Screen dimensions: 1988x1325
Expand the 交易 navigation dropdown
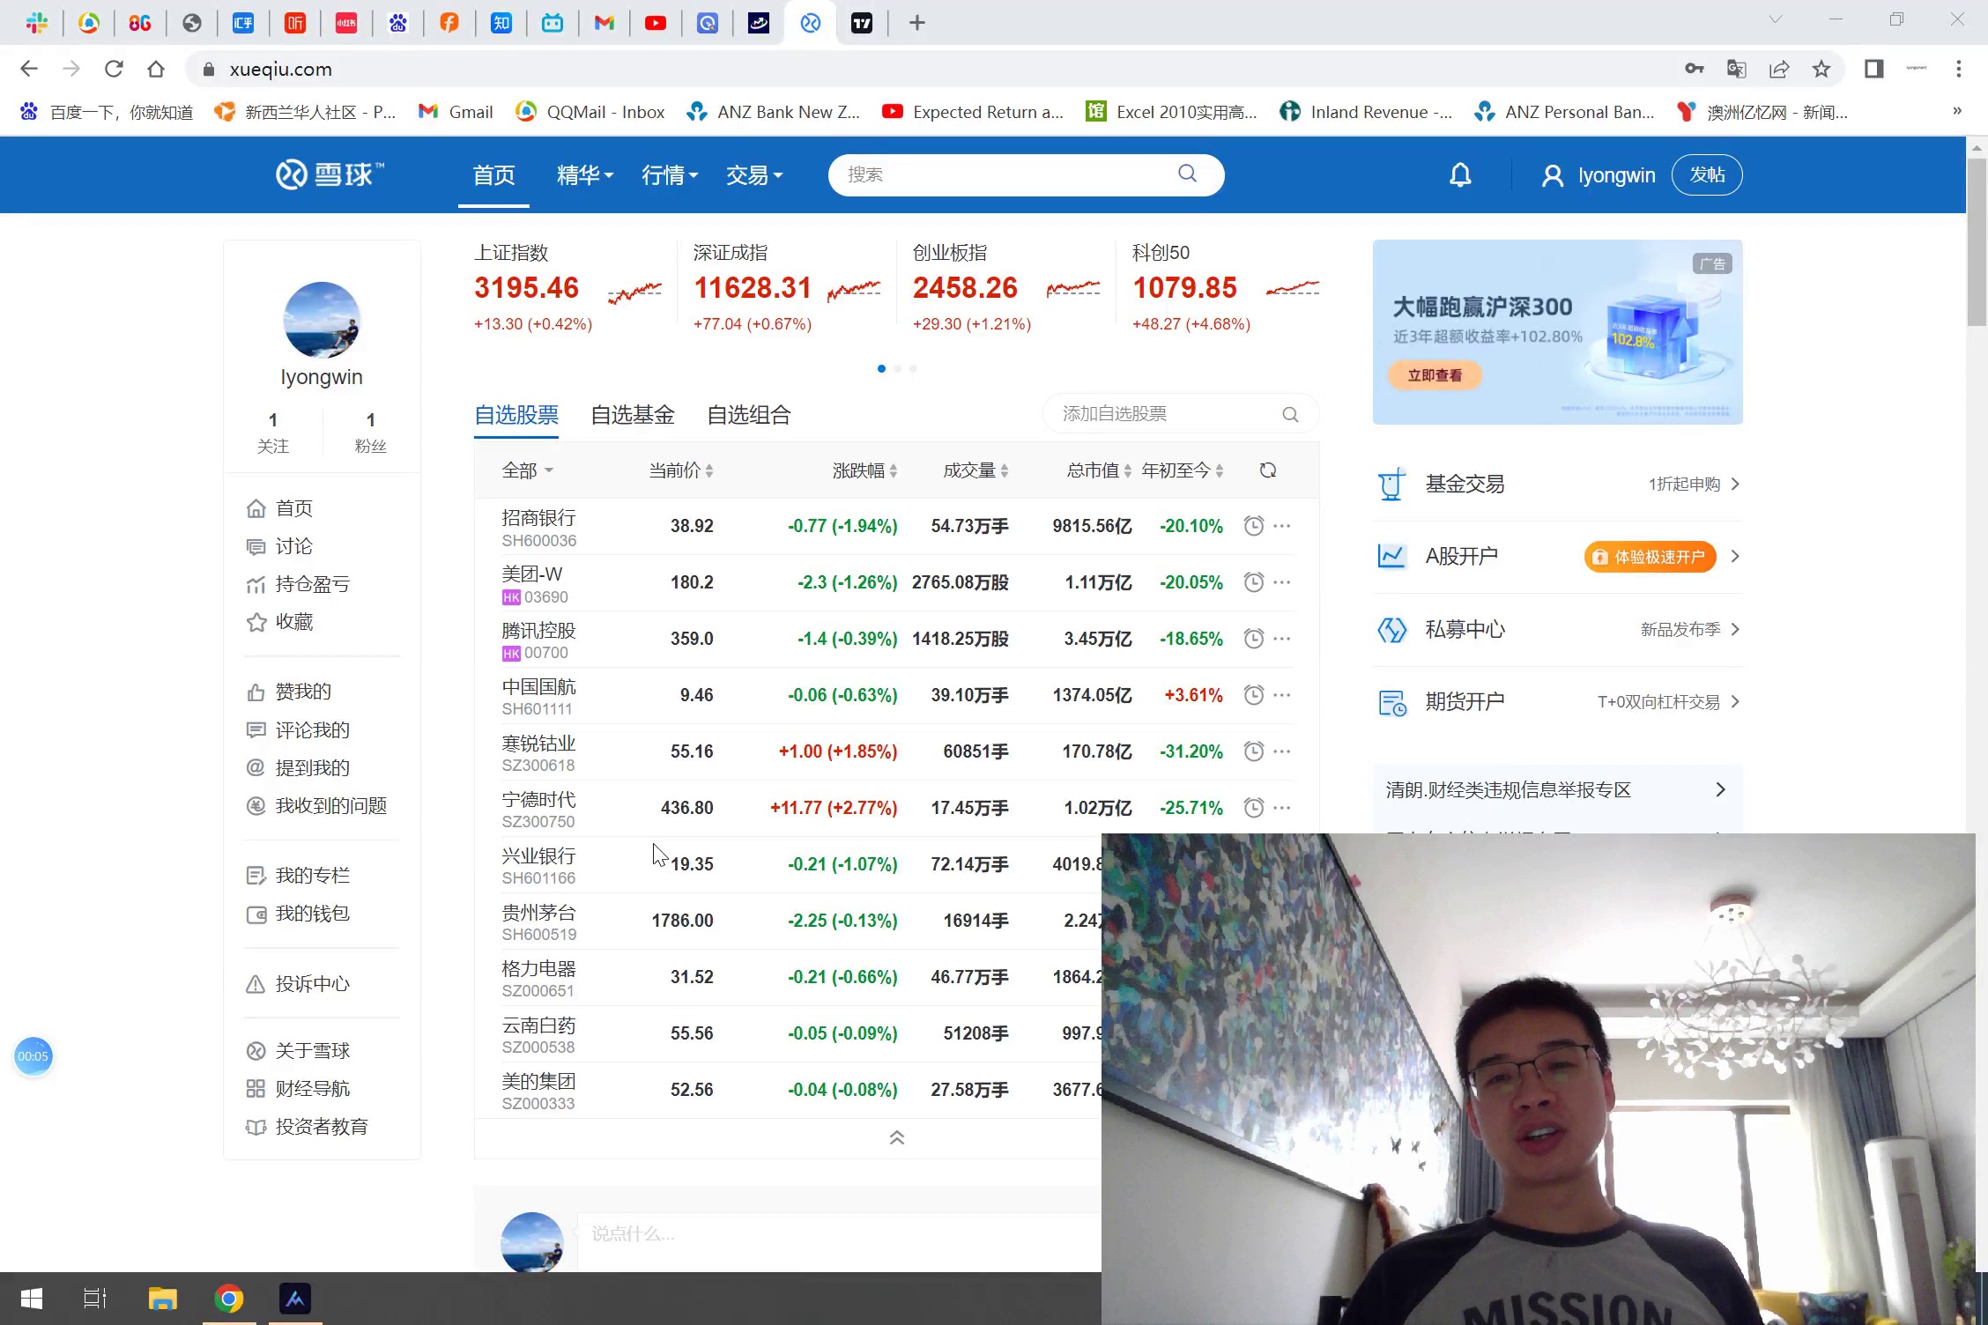click(753, 175)
